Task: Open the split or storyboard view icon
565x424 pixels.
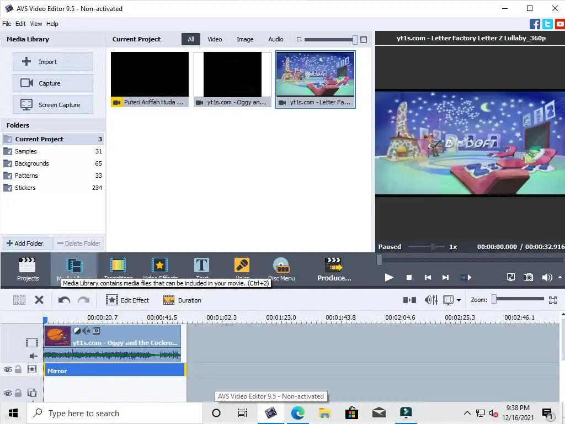Action: point(410,300)
